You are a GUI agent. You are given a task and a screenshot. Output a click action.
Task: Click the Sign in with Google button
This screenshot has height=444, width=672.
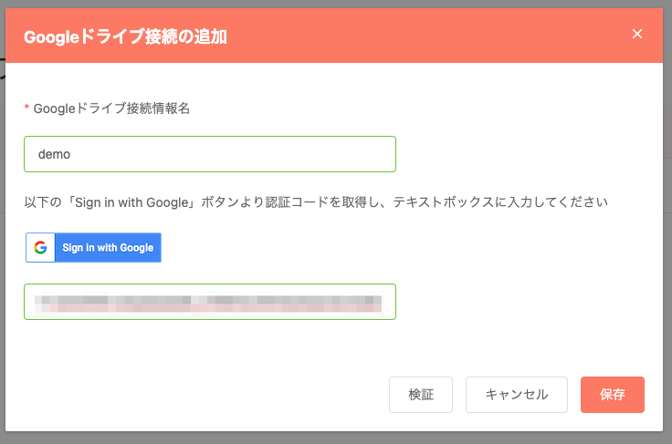pos(93,247)
